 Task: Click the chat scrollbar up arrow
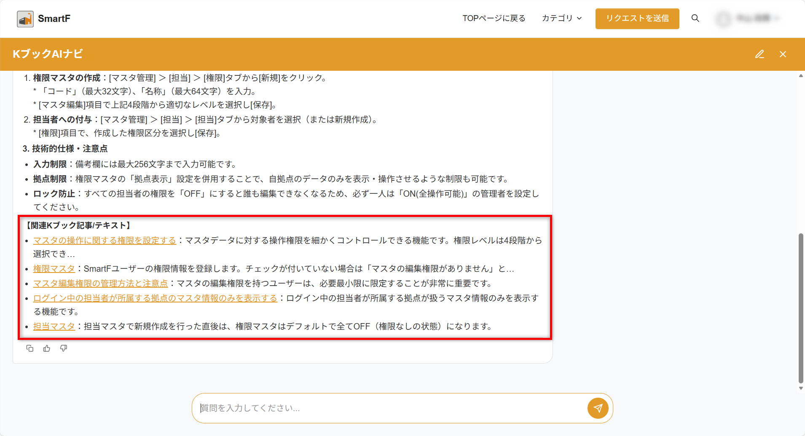click(x=801, y=76)
